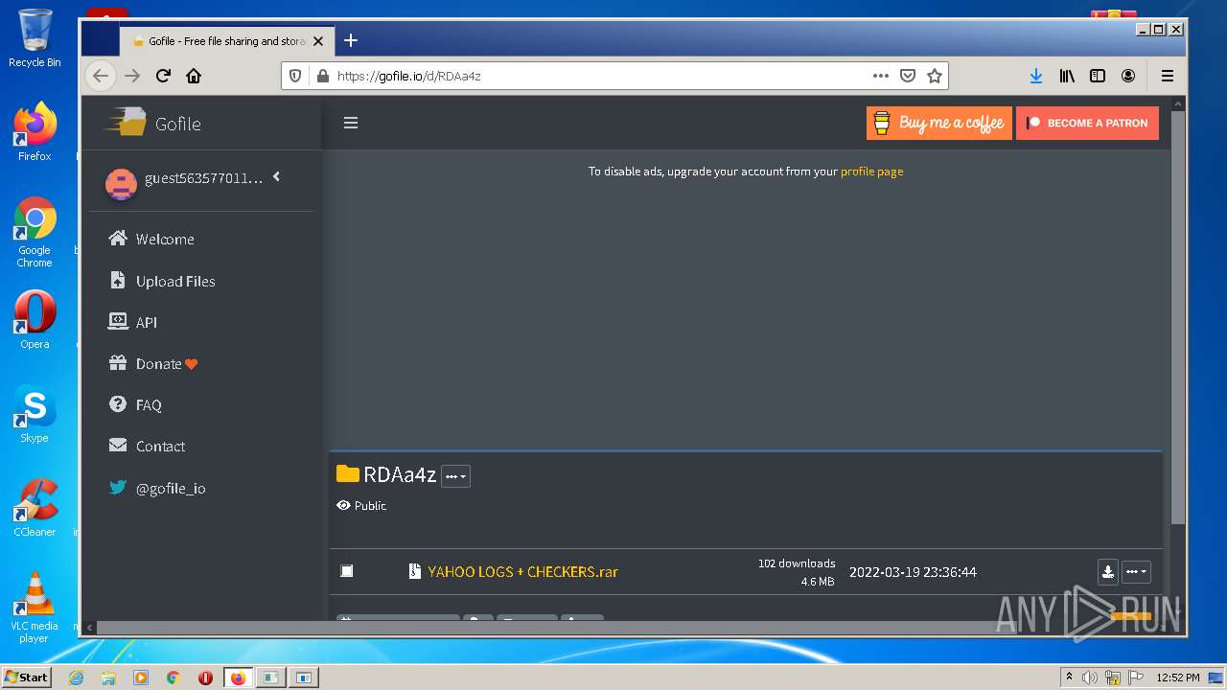
Task: Click the rar file archive icon
Action: click(414, 571)
